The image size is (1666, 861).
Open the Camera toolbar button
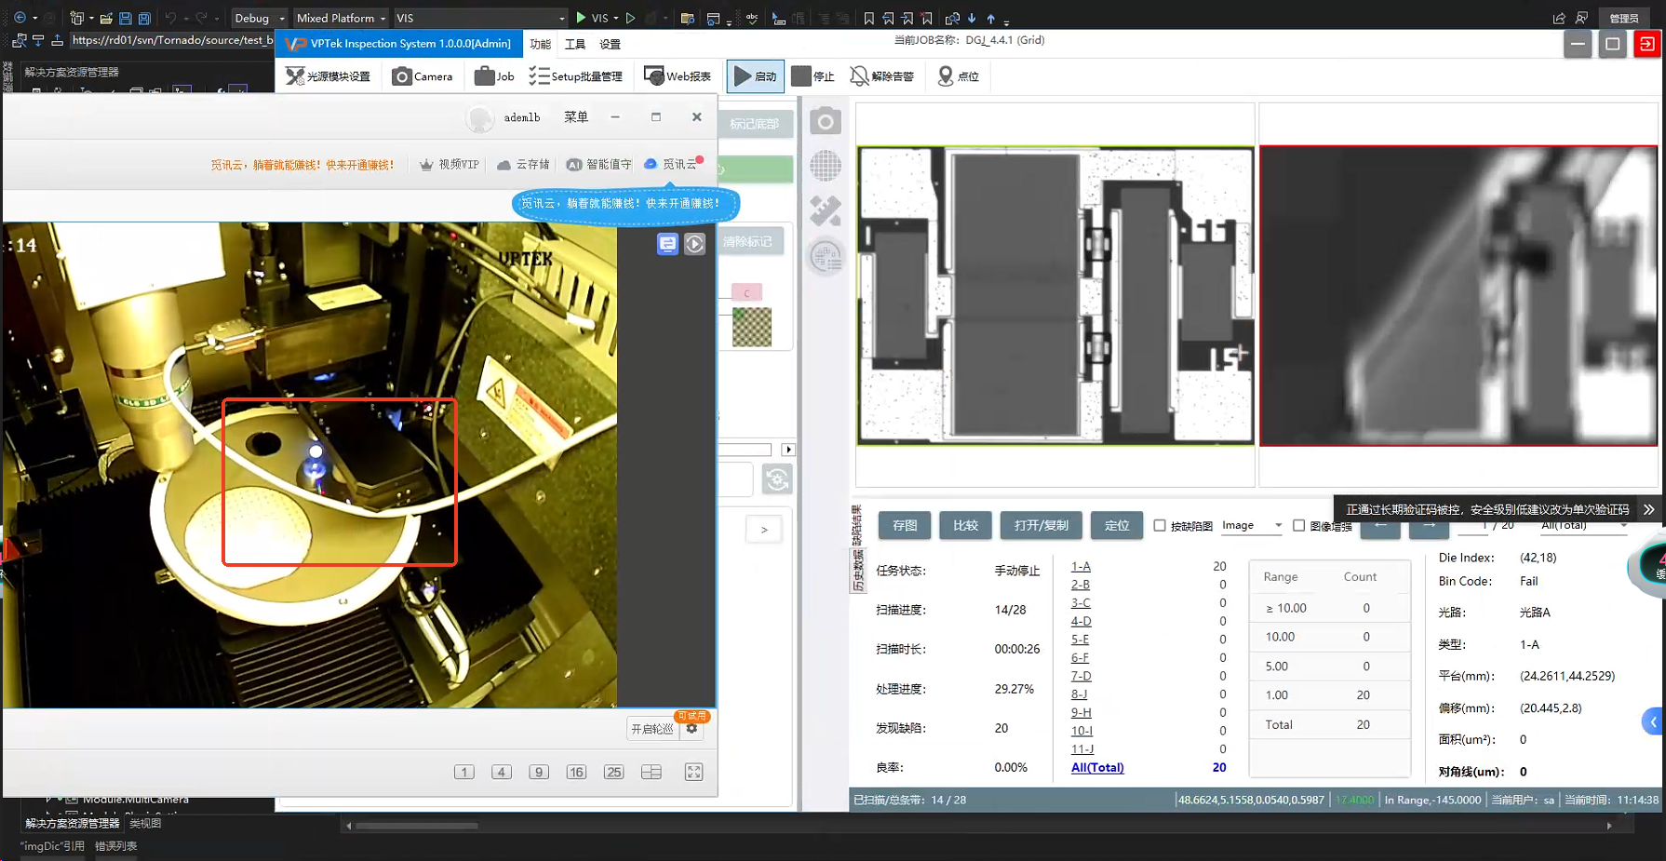coord(423,76)
